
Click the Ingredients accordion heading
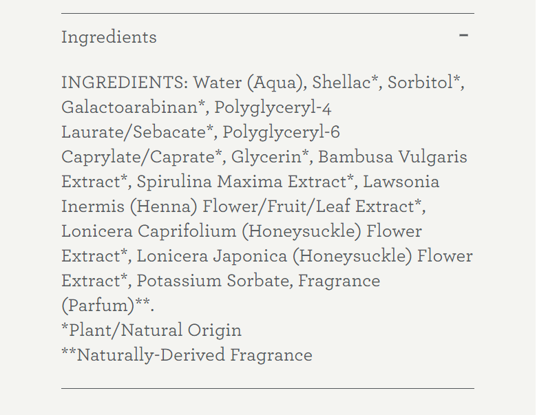(109, 37)
